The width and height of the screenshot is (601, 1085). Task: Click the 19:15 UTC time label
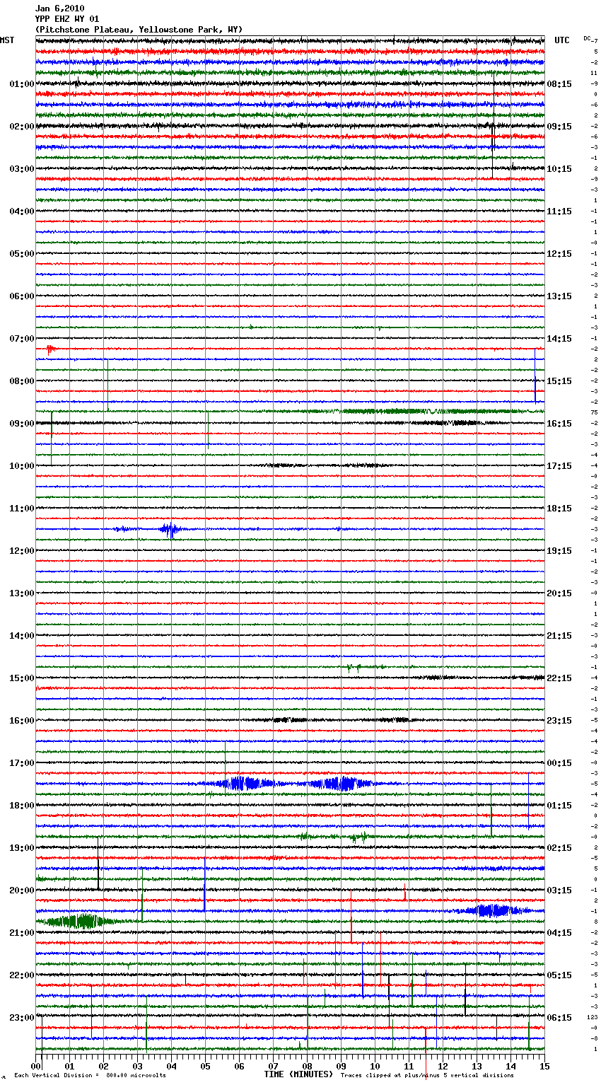(559, 551)
